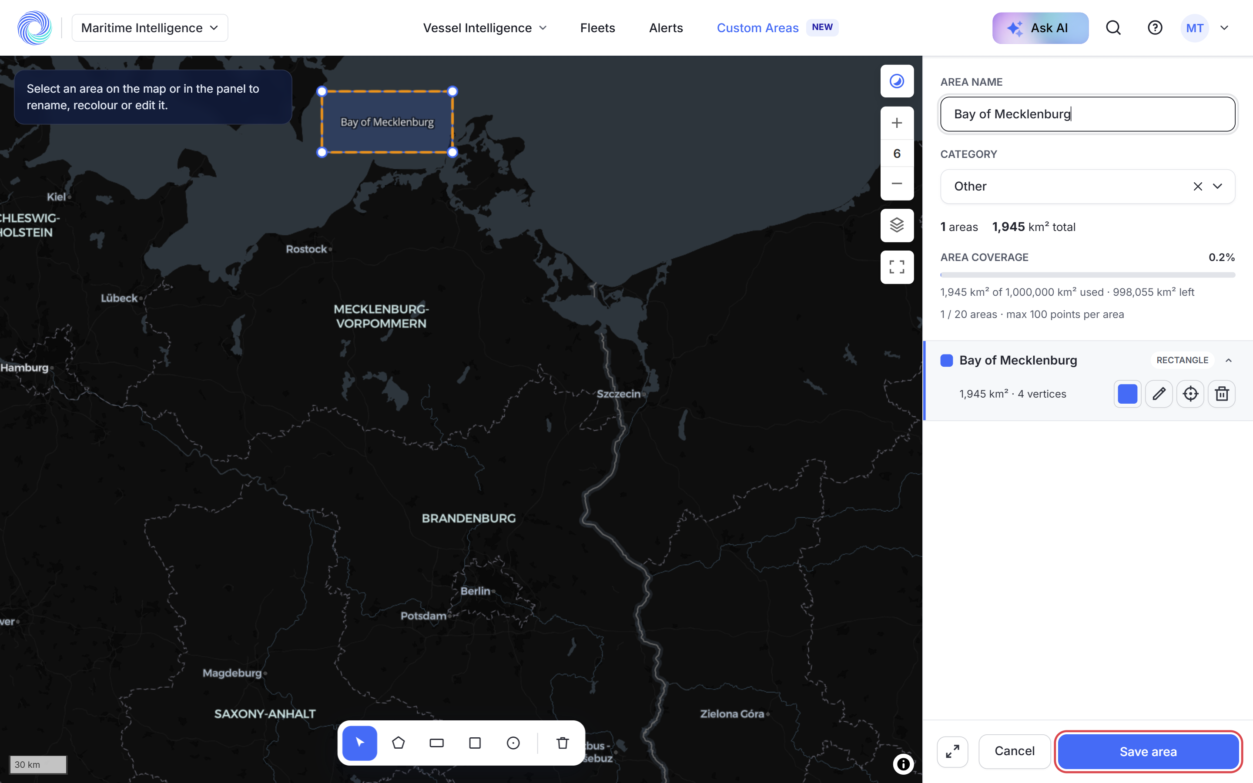Change the Bay of Mecklenburg colour swatch
Viewport: 1253px width, 783px height.
click(1127, 394)
